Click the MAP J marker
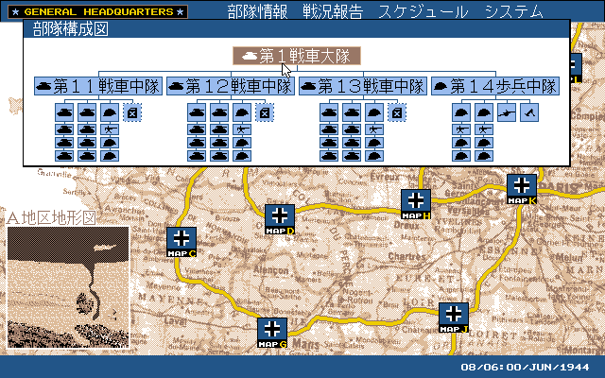The image size is (605, 378). (454, 318)
